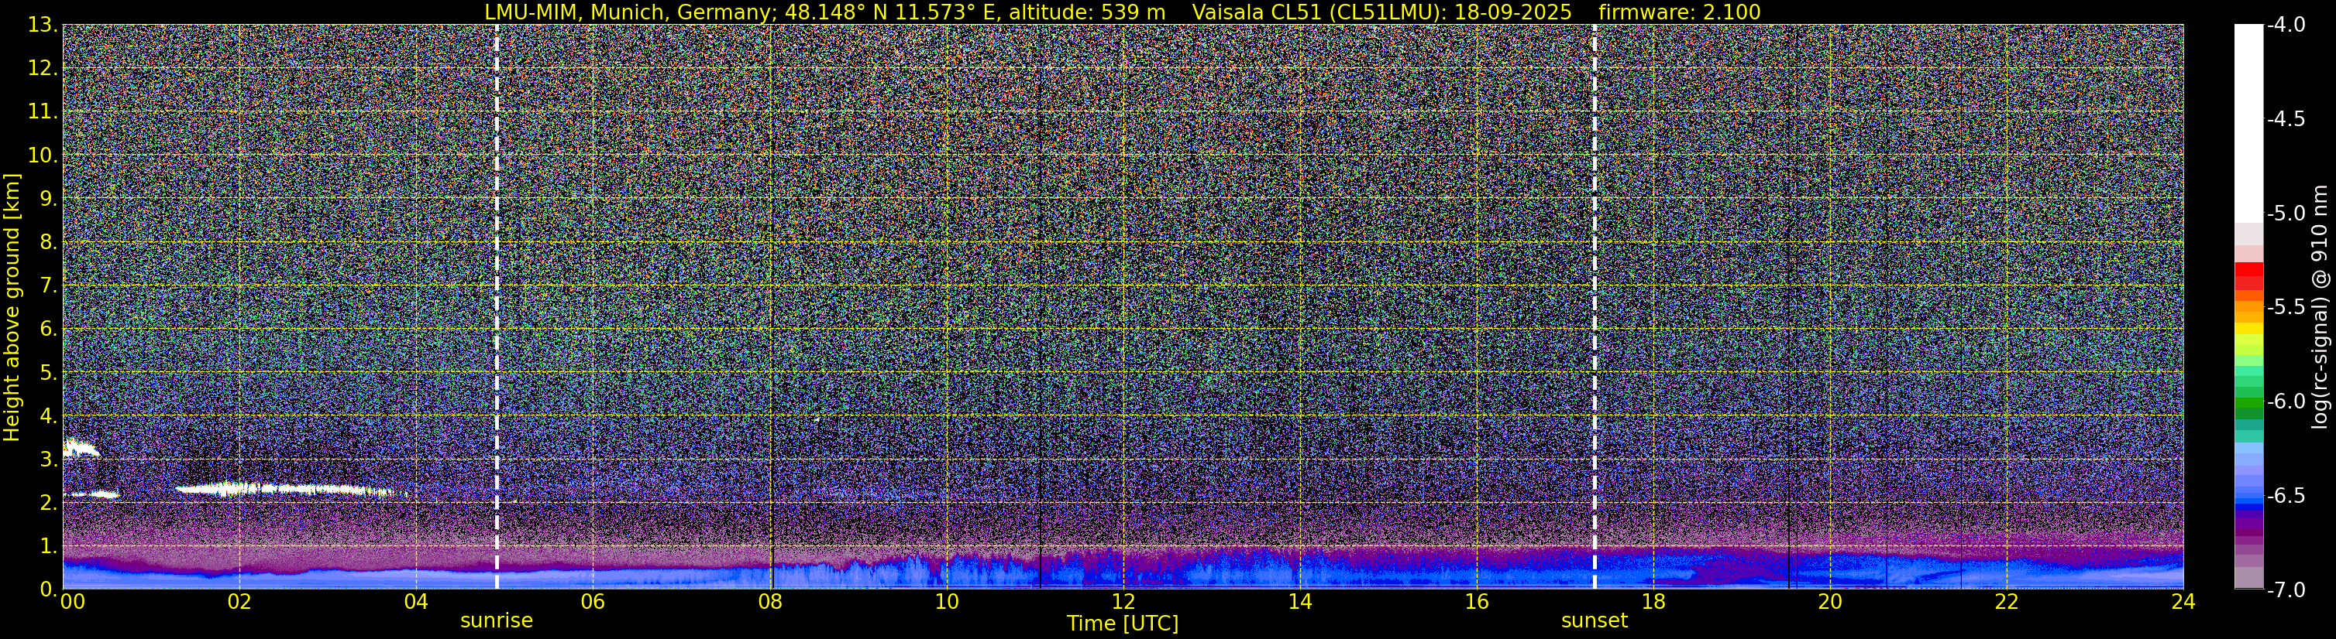Click the time axis tick "16"
Image resolution: width=2336 pixels, height=639 pixels.
(1476, 602)
